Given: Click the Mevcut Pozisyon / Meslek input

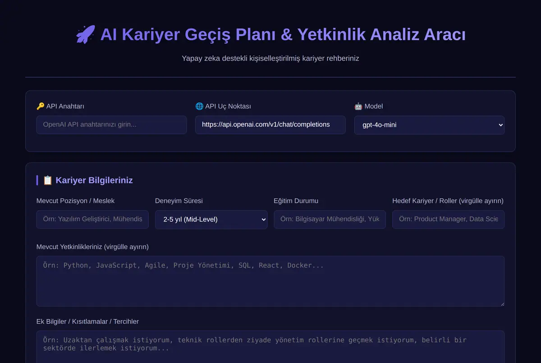Looking at the screenshot, I should [x=92, y=219].
